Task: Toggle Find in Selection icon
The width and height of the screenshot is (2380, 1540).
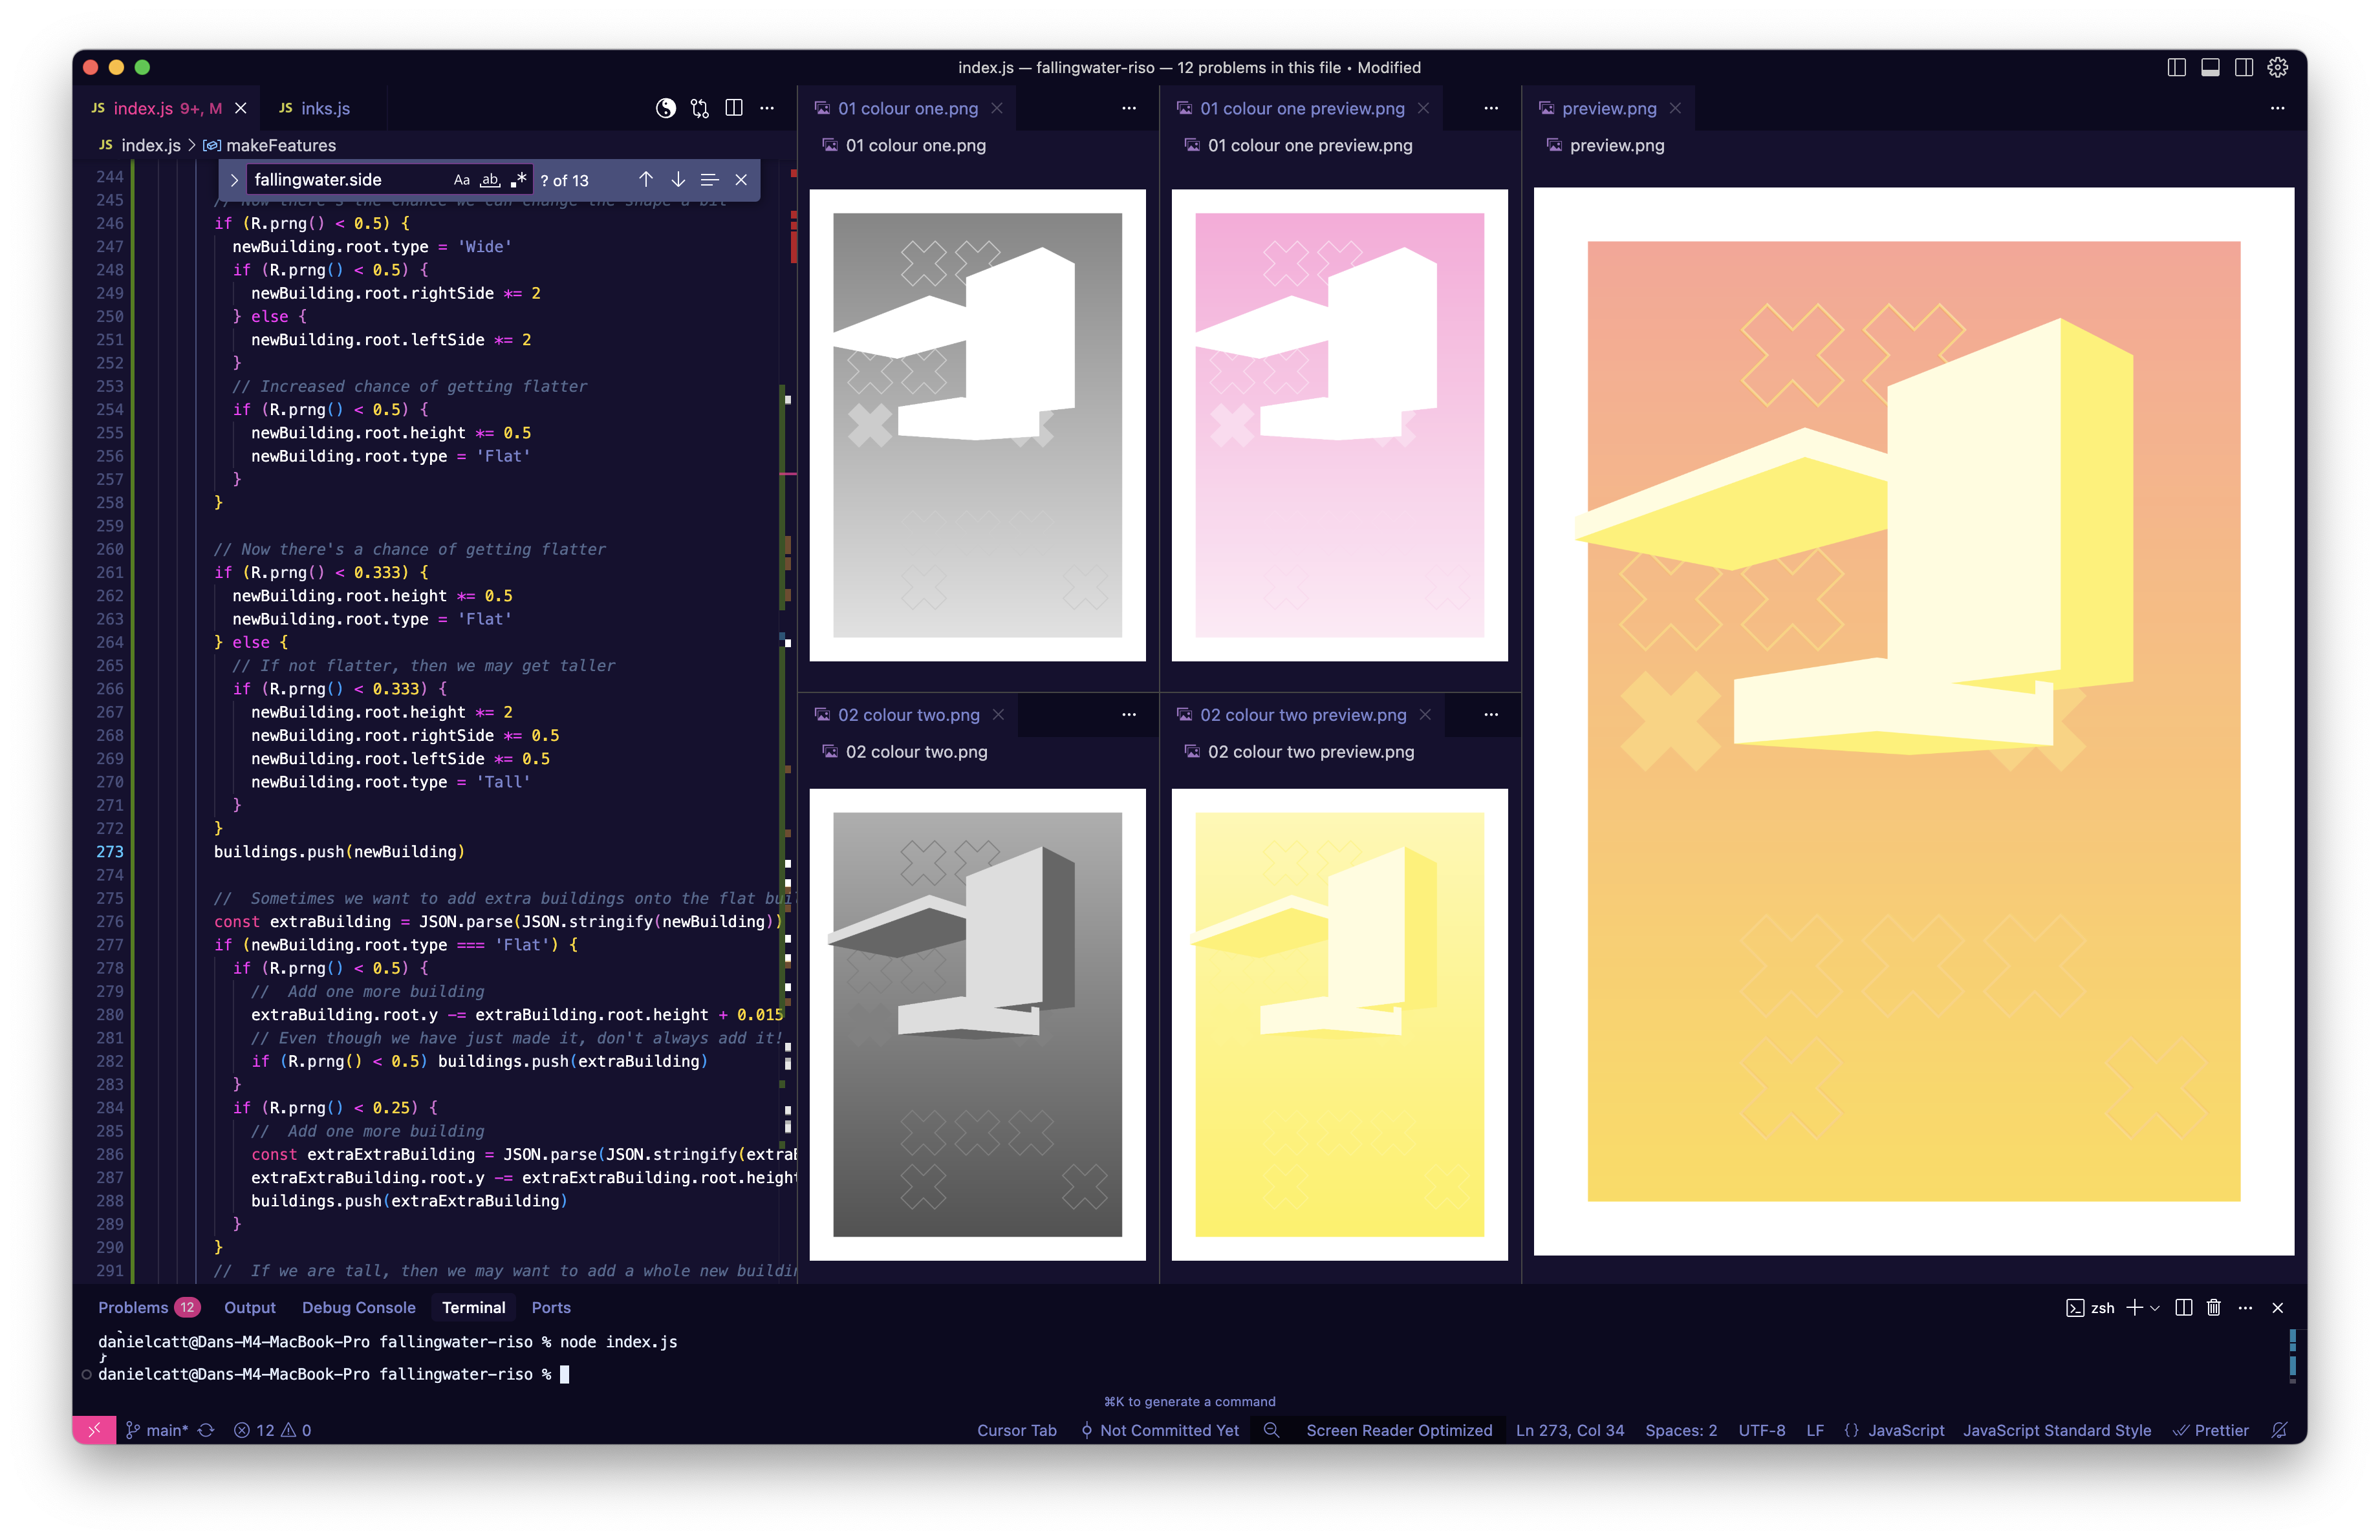Action: pyautogui.click(x=710, y=180)
